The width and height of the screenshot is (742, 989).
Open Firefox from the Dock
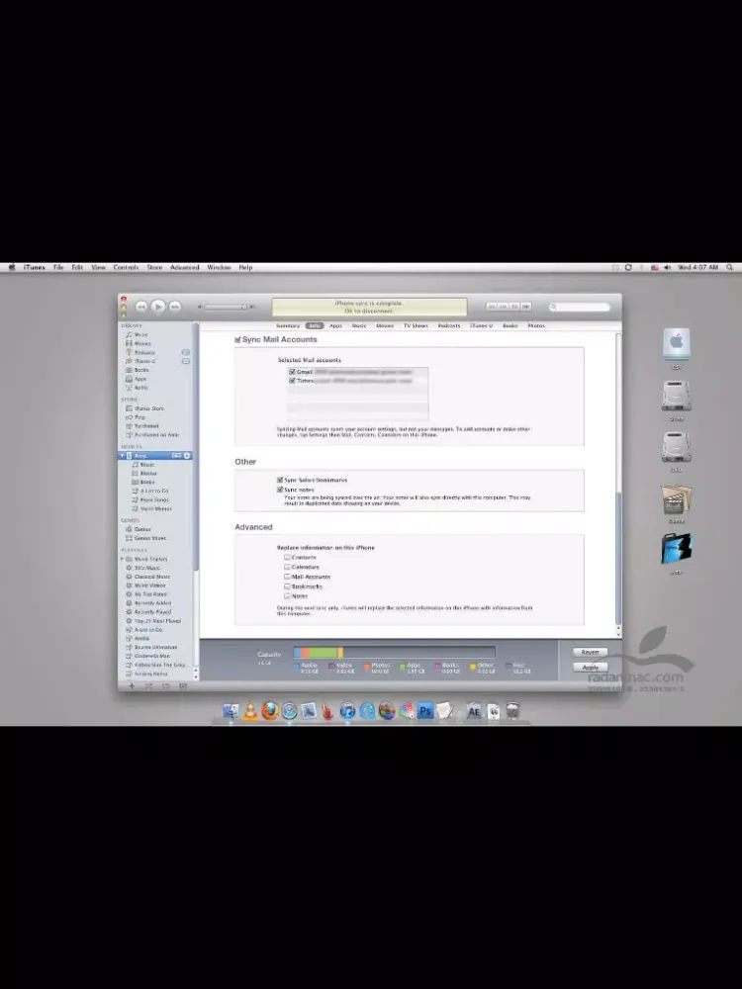click(x=270, y=711)
